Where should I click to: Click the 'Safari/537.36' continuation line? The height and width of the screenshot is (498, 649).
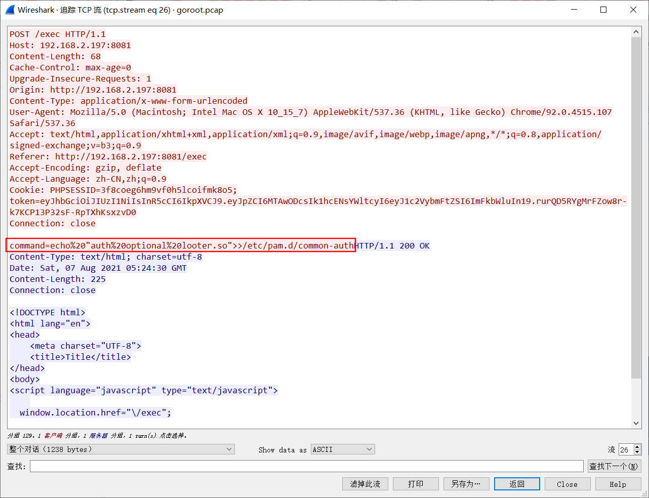click(43, 123)
